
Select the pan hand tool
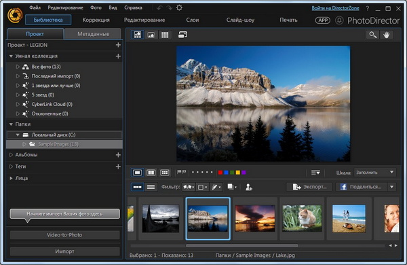point(387,35)
